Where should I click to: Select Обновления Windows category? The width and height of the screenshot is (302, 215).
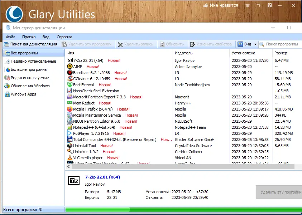coord(34,86)
